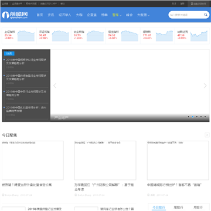This screenshot has width=211, height=211.
Task: Open the 创业板指 index chart card
Action: pyautogui.click(x=89, y=36)
